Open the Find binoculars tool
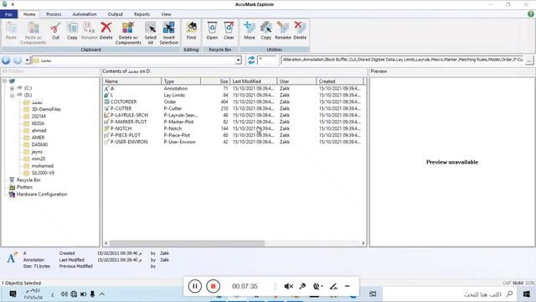536x302 pixels. point(191,28)
